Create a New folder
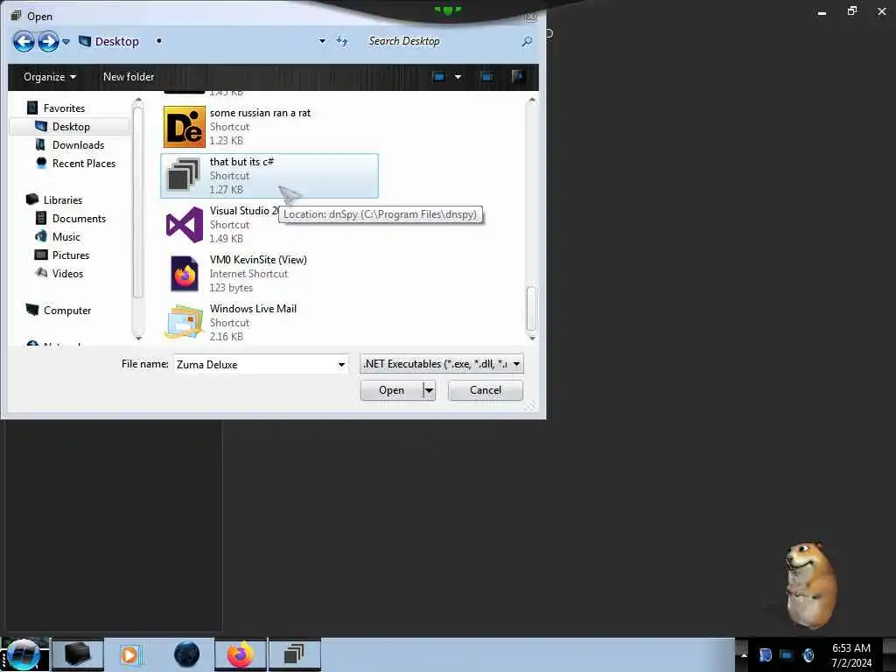This screenshot has height=672, width=896. (x=129, y=77)
